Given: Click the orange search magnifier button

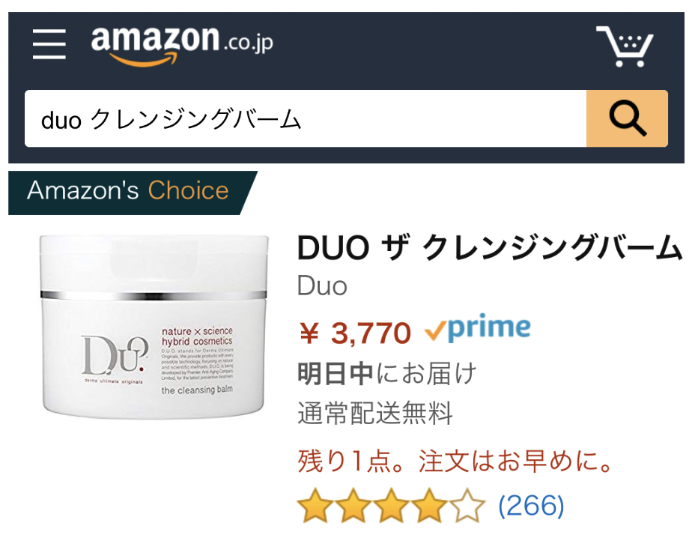Looking at the screenshot, I should [627, 118].
